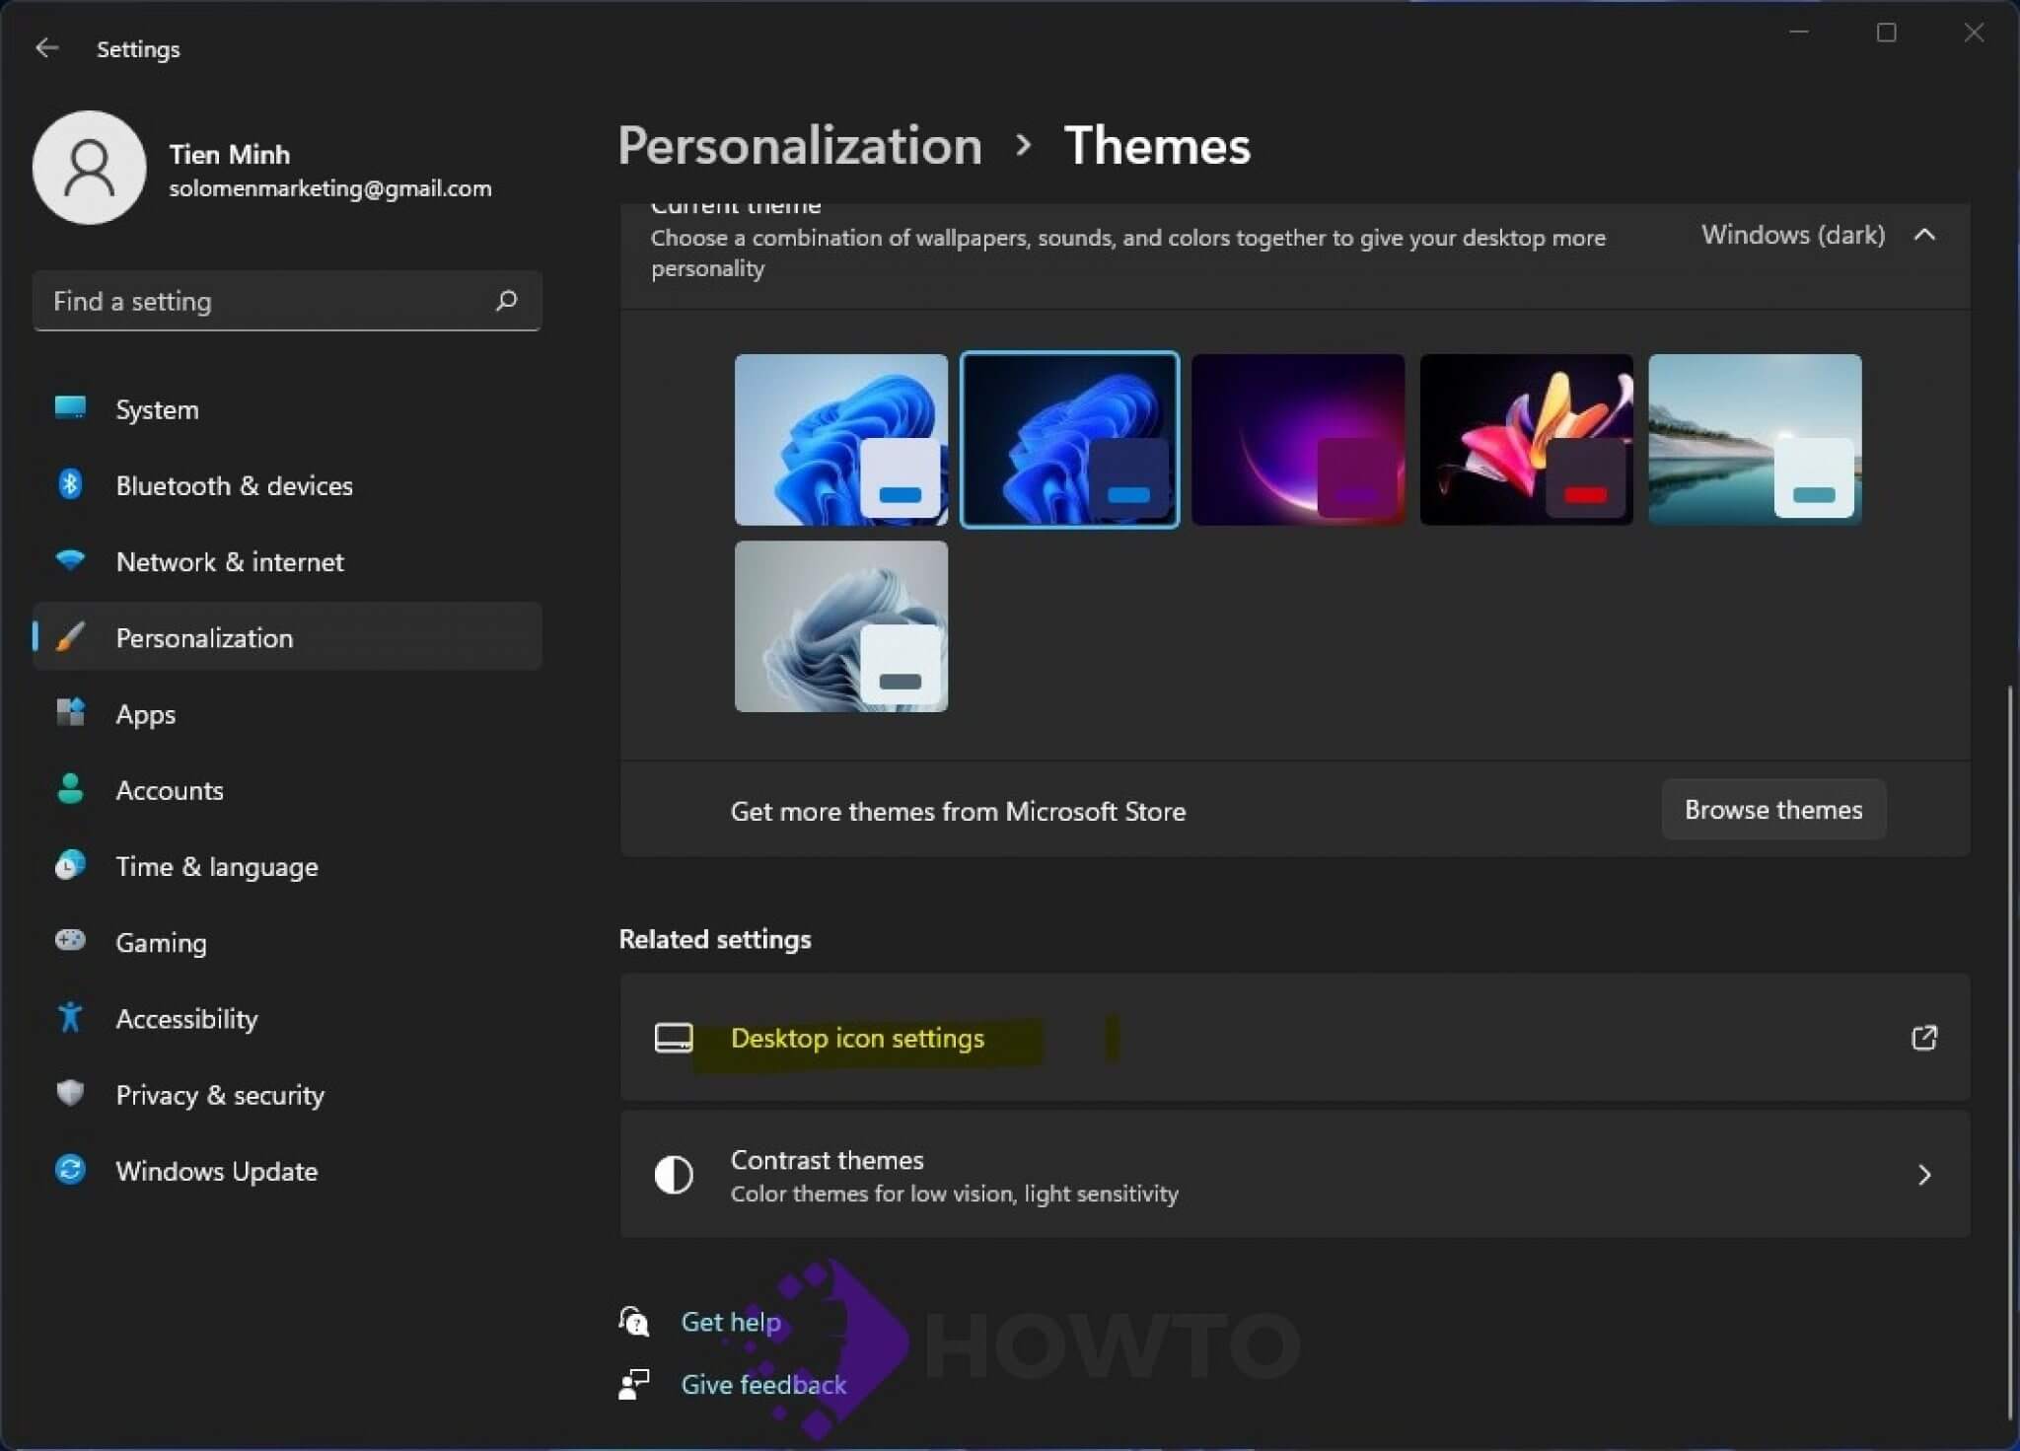
Task: Open System settings category
Action: point(287,409)
